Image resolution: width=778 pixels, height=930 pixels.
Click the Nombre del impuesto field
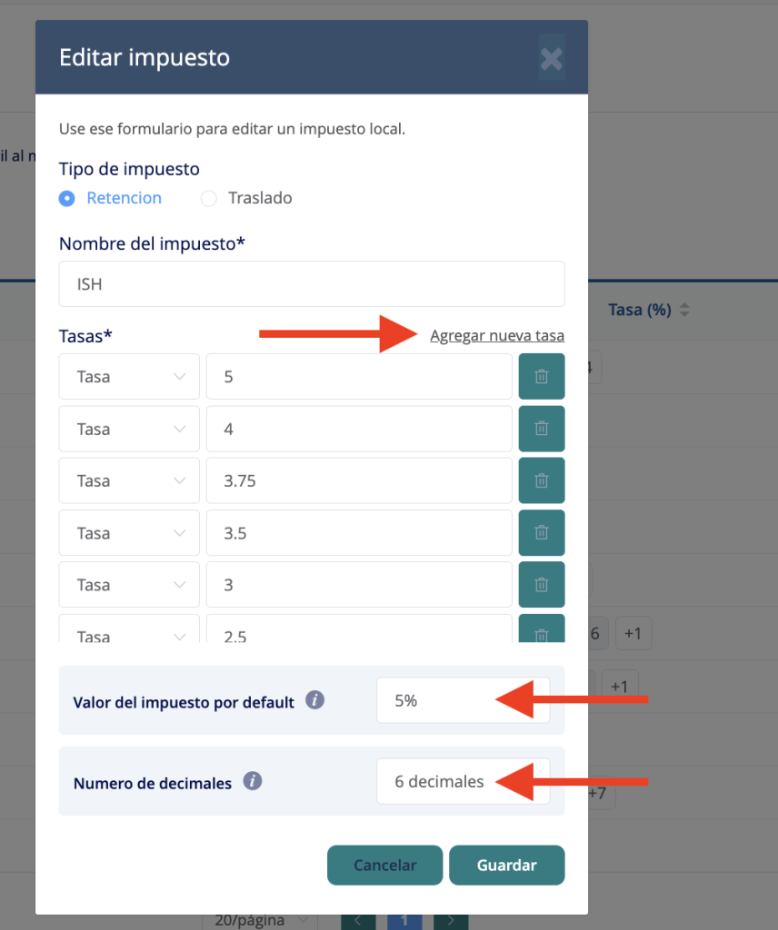point(312,284)
